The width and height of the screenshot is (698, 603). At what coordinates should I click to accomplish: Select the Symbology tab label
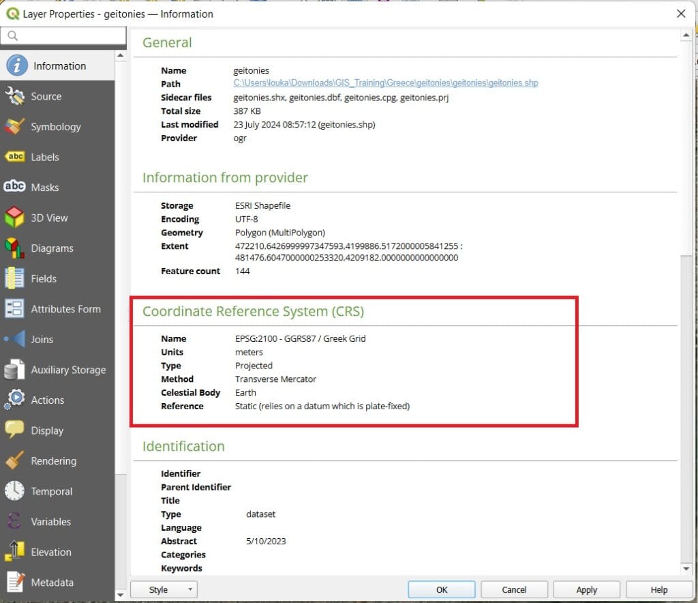56,127
